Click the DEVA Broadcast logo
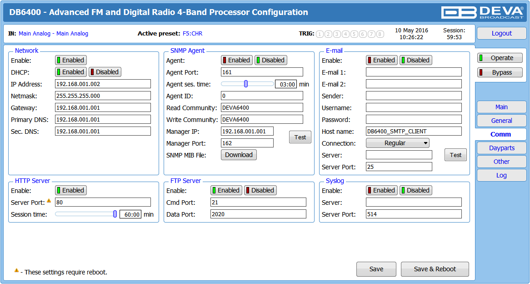This screenshot has width=530, height=284. 483,12
